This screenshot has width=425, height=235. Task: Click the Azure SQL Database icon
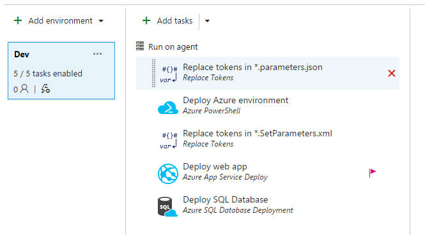[x=167, y=207]
